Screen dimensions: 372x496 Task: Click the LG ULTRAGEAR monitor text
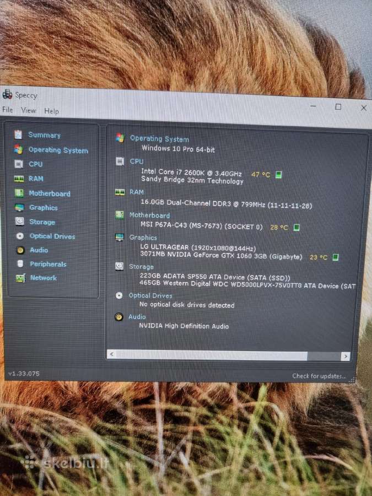[198, 247]
